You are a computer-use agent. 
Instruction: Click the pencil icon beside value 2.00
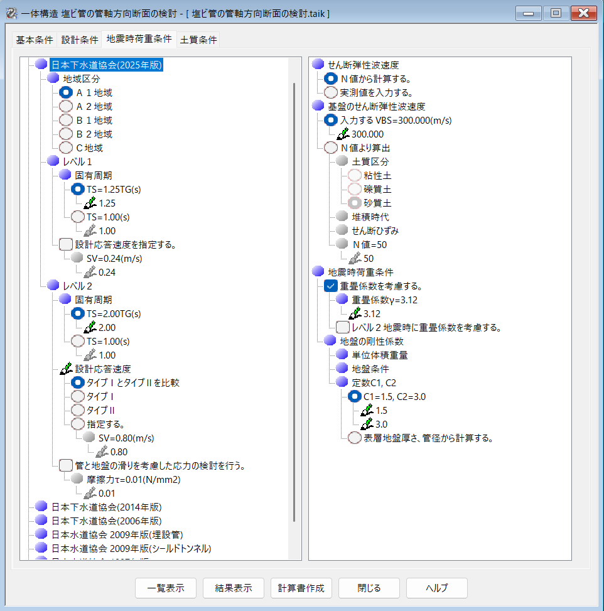coord(90,327)
